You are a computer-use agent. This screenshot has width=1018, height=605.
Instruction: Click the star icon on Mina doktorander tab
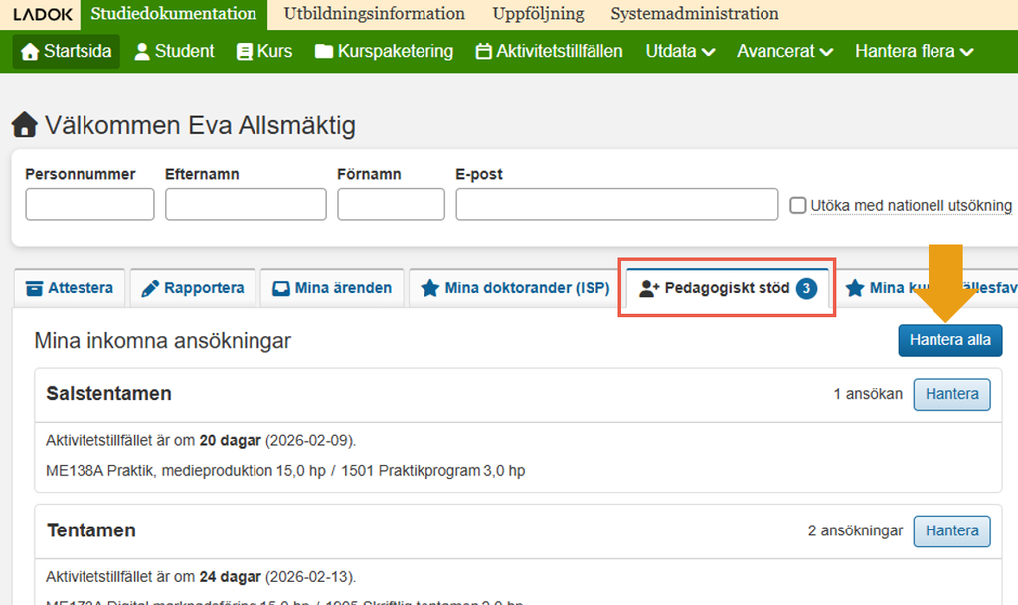point(429,288)
